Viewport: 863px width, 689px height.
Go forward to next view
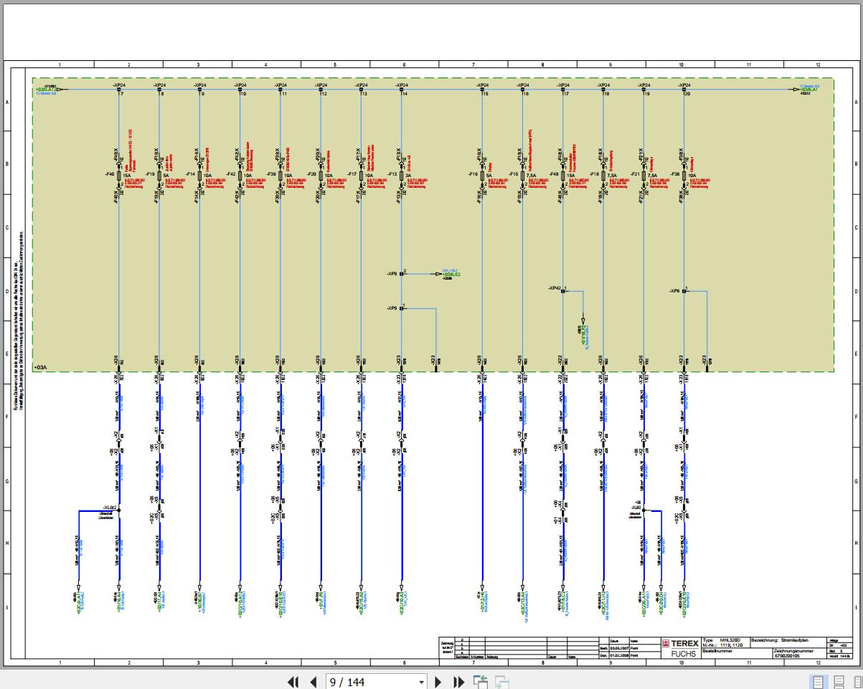coord(502,682)
